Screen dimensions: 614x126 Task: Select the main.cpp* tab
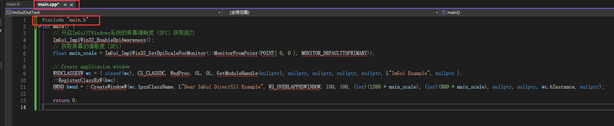[48, 5]
